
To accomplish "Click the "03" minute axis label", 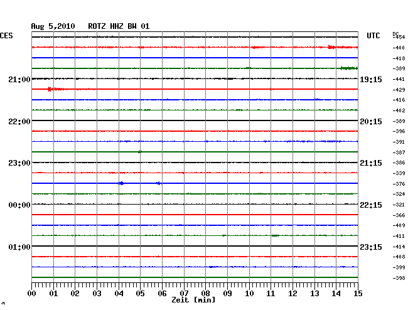I will point(97,294).
